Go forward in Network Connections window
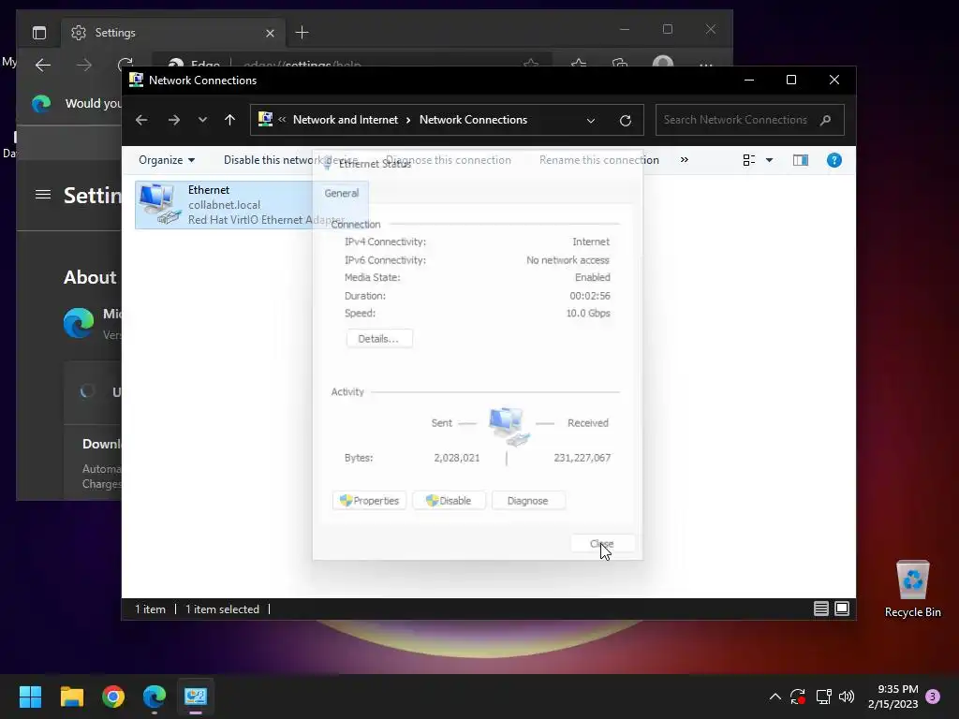The image size is (959, 719). tap(174, 120)
